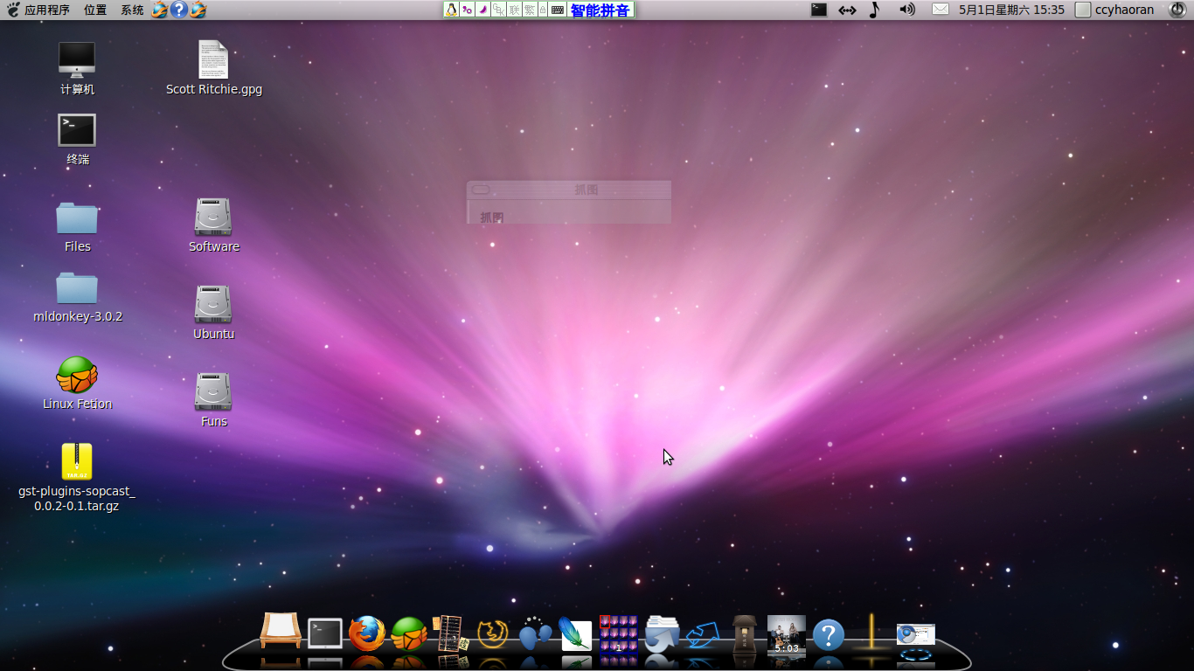Image resolution: width=1194 pixels, height=671 pixels.
Task: Click the workspace switcher grid in dock
Action: tap(618, 633)
